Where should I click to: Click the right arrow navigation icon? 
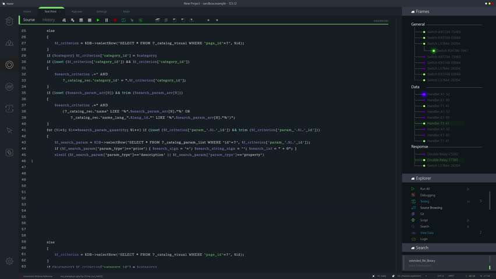click(x=217, y=20)
